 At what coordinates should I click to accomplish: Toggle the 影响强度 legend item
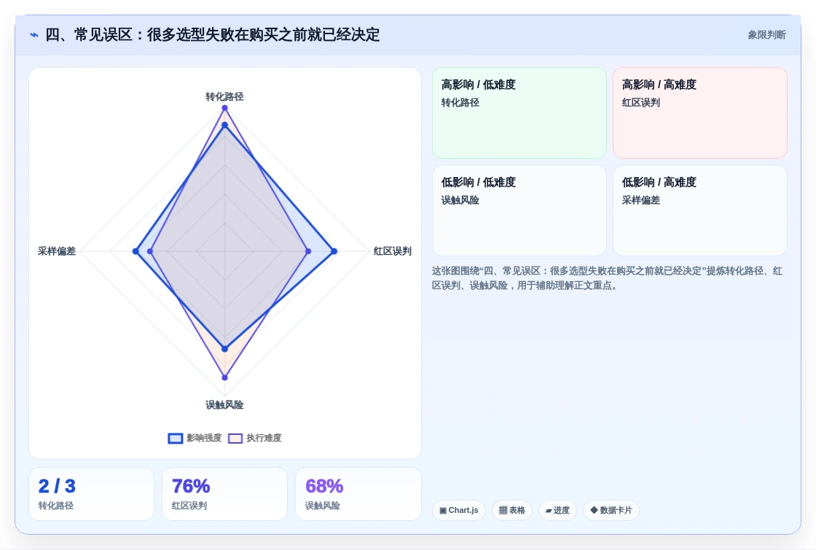(195, 438)
